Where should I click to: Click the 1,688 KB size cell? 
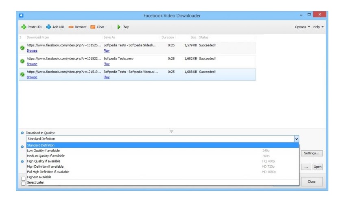click(x=190, y=72)
